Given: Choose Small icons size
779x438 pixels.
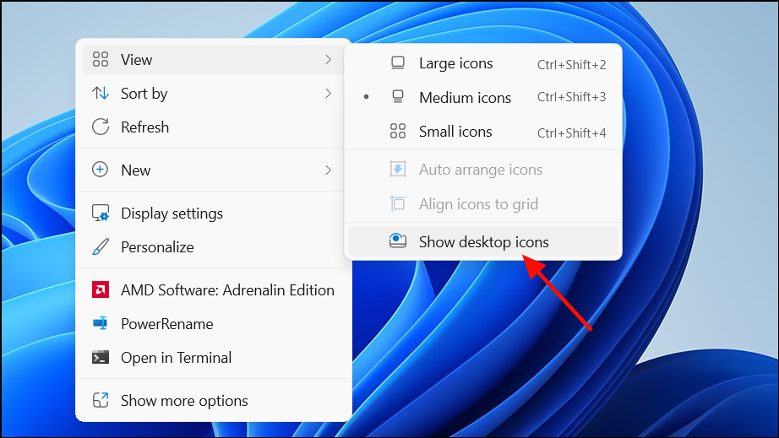Looking at the screenshot, I should (x=483, y=132).
